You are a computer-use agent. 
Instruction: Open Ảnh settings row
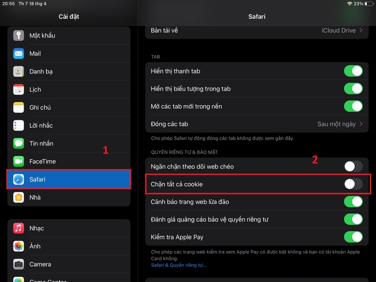[x=69, y=246]
